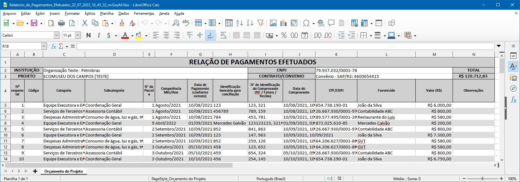Screen dimensions: 520x182
Task: Click the 100% zoom level
Action: point(512,179)
